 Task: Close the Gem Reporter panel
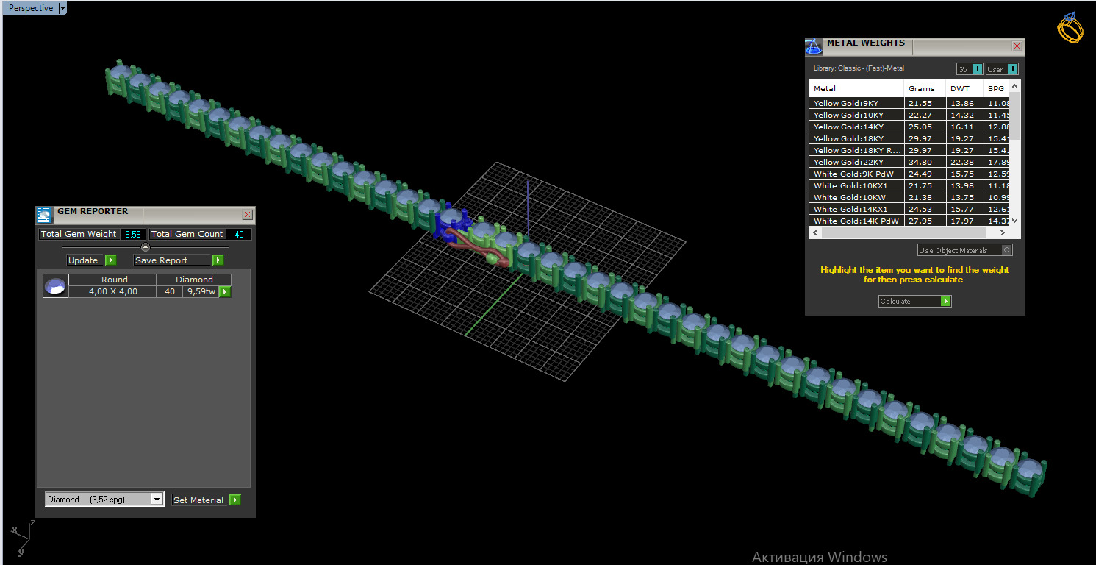(x=248, y=215)
